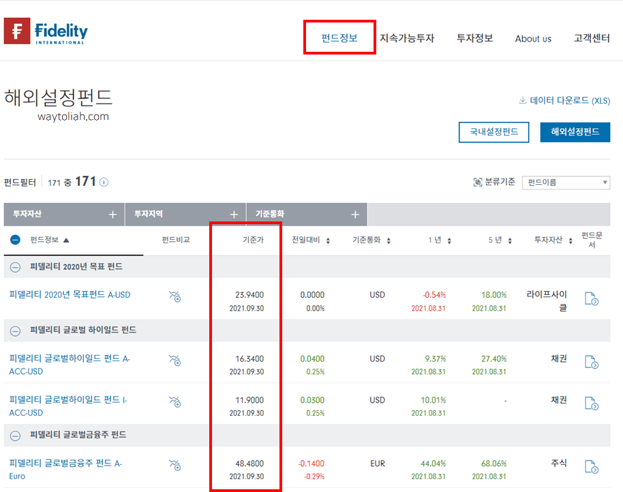Viewport: 623px width, 492px height.
Task: Sort by 전일대비 column arrows
Action: pyautogui.click(x=328, y=241)
